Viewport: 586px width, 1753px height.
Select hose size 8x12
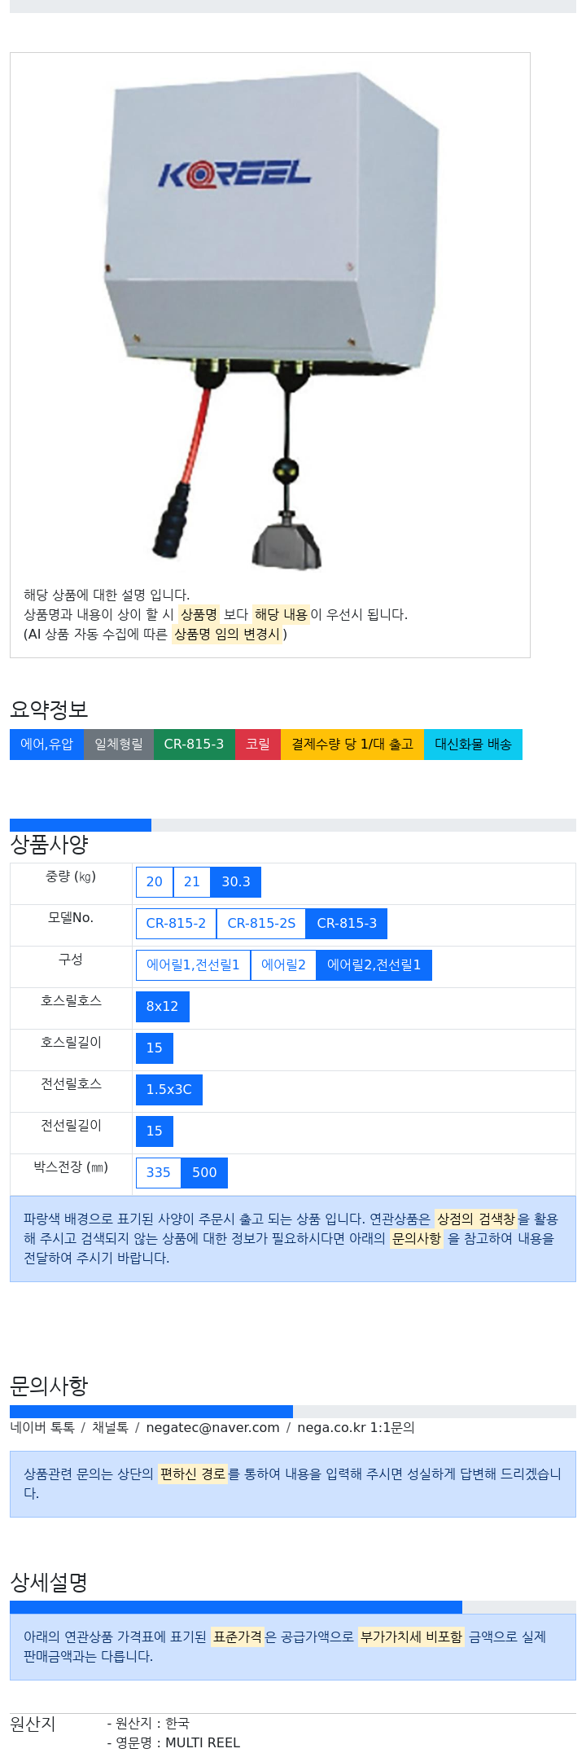coord(163,1007)
